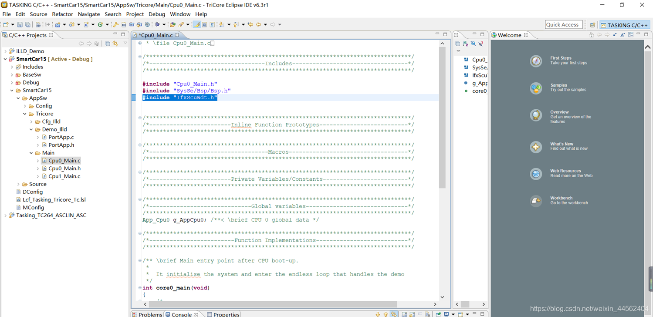Click the Overview globe icon
This screenshot has height=317, width=653.
[536, 115]
